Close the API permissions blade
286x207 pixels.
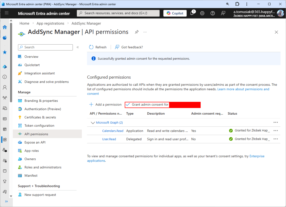coord(276,32)
